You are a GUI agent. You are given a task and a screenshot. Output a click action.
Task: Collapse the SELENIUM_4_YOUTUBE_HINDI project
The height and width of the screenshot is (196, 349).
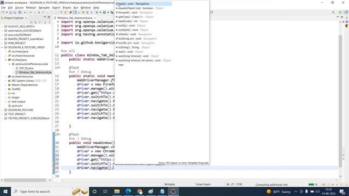tap(2, 47)
